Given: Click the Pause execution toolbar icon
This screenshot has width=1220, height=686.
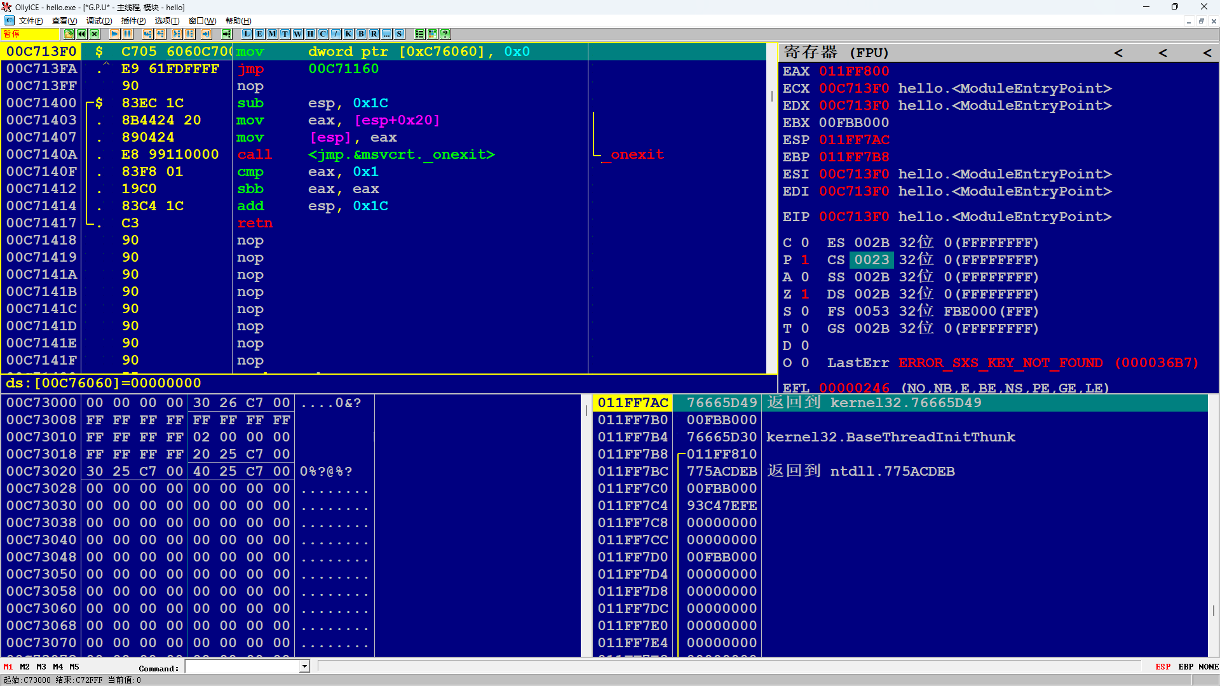Looking at the screenshot, I should [x=127, y=34].
